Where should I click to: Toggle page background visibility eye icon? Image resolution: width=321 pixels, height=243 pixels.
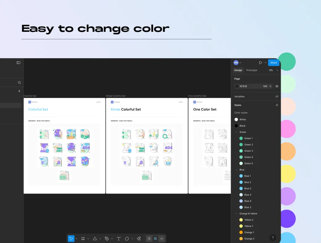click(x=277, y=86)
